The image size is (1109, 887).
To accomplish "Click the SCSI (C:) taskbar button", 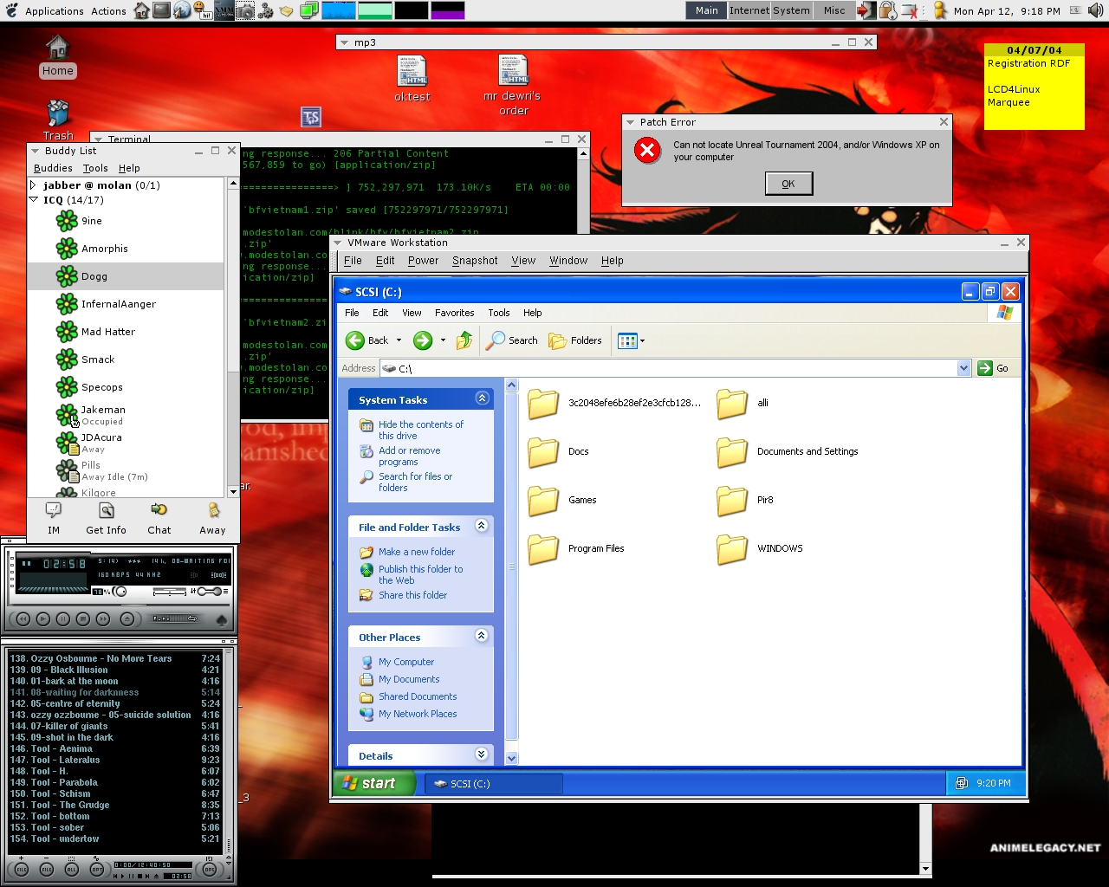I will 495,784.
